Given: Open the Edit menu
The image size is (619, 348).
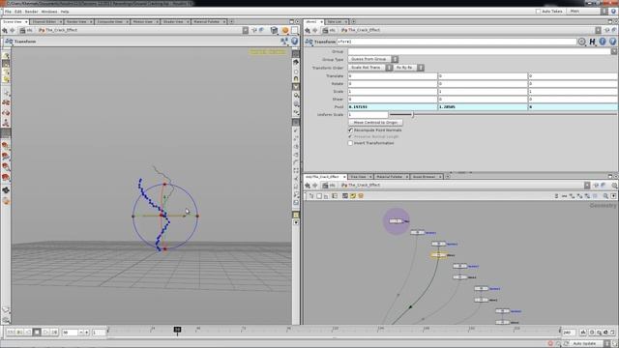Looking at the screenshot, I should click(18, 12).
